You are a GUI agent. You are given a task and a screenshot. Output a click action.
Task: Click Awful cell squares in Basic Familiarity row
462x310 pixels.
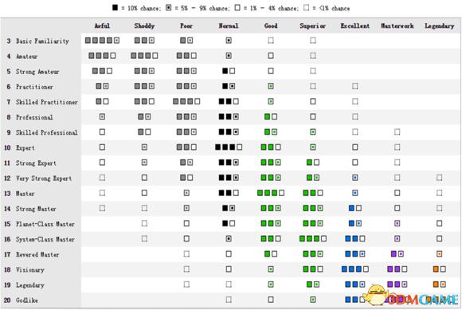102,41
